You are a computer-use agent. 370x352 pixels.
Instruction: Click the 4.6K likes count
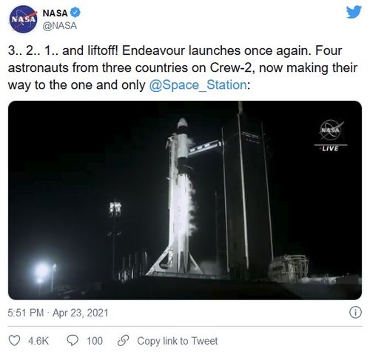coord(38,341)
